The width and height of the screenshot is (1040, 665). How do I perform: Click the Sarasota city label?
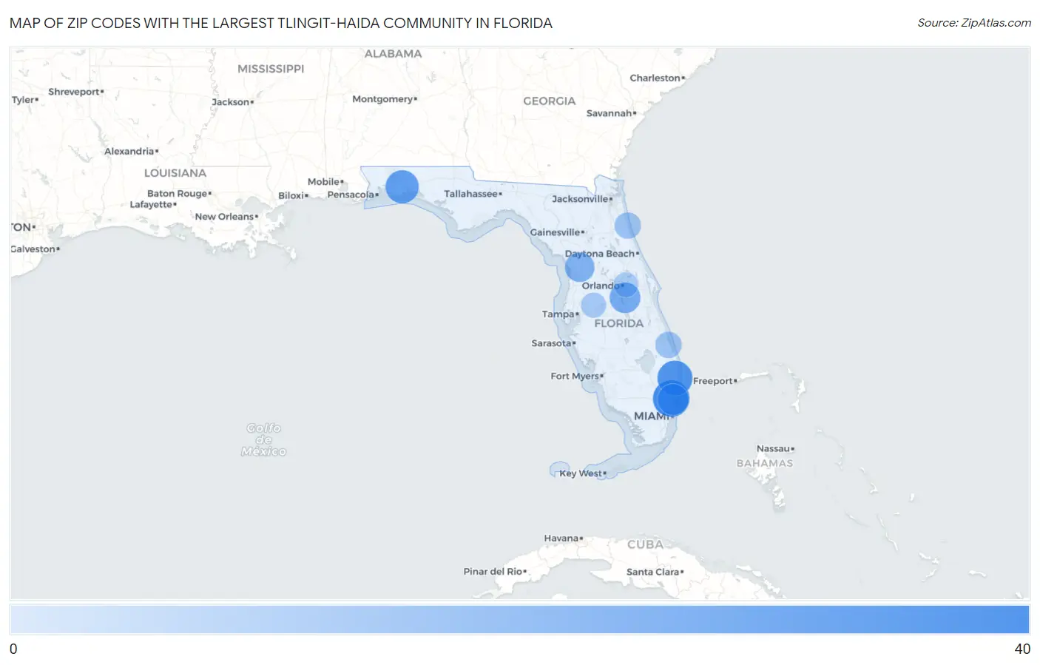[x=552, y=343]
